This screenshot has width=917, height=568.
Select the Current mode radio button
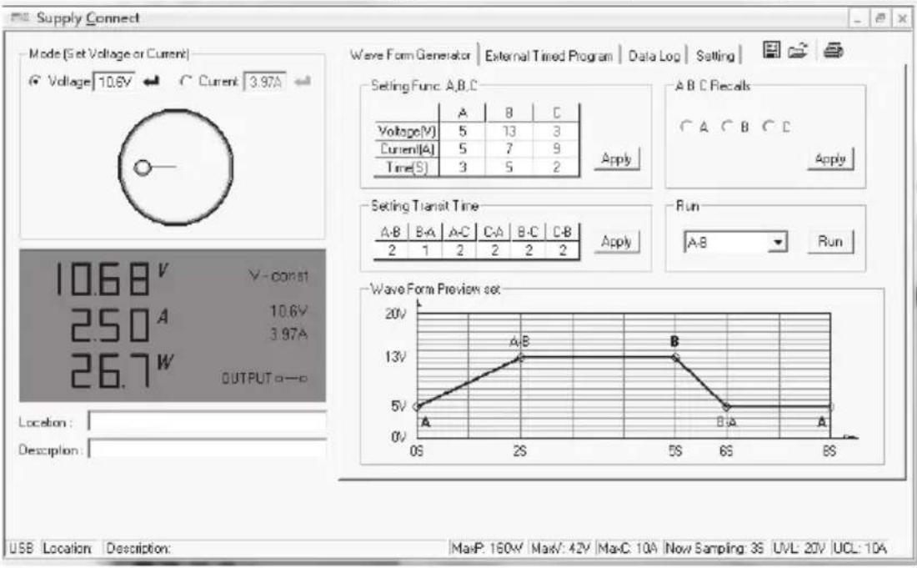point(186,81)
